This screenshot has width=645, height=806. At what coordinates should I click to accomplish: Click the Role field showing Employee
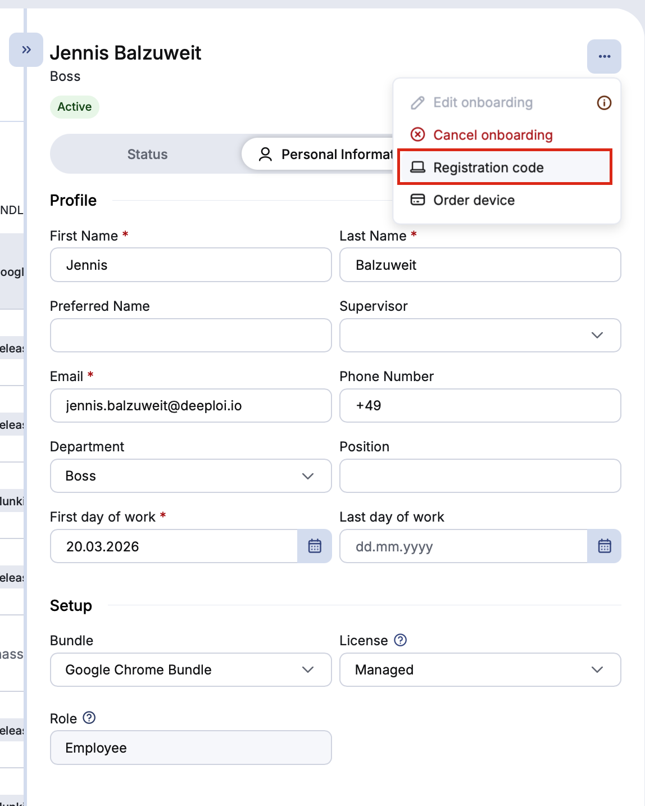(191, 748)
